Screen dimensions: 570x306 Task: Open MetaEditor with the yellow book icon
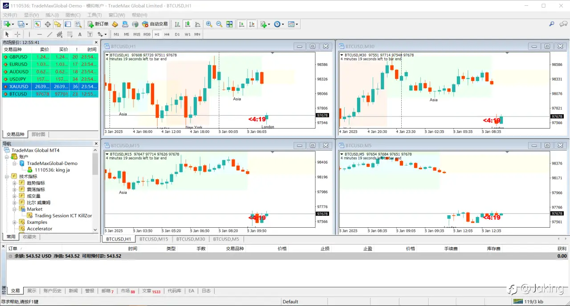point(115,24)
